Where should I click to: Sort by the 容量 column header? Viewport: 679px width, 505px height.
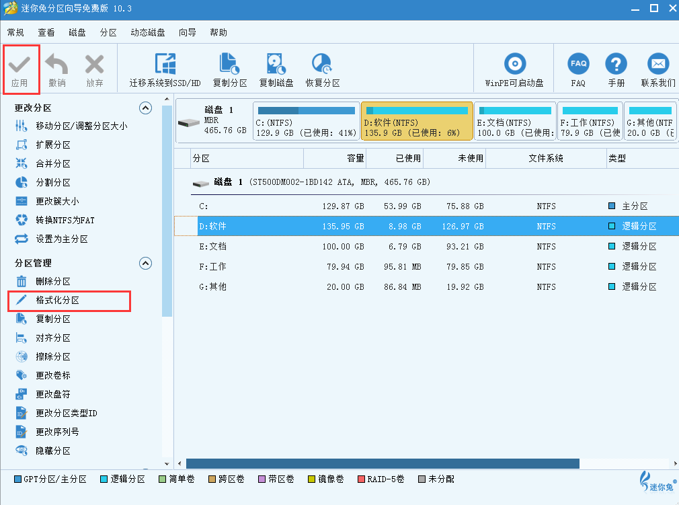pos(335,159)
